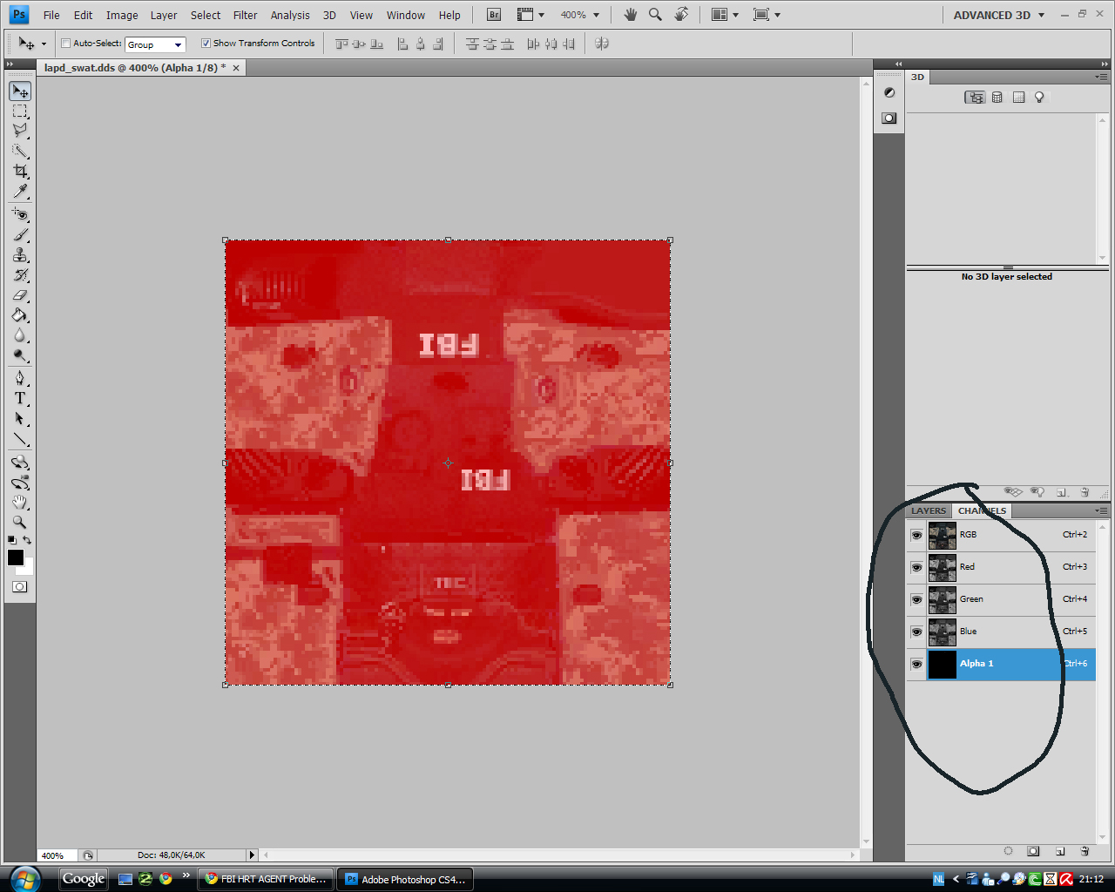Select the Magic Wand tool
Screen dimensions: 1115x892
20,152
